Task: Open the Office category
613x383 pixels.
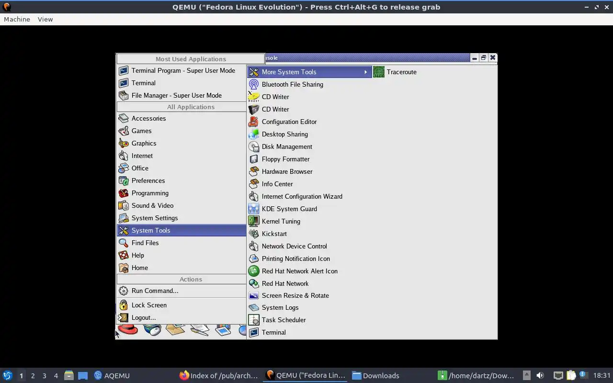Action: [x=182, y=168]
